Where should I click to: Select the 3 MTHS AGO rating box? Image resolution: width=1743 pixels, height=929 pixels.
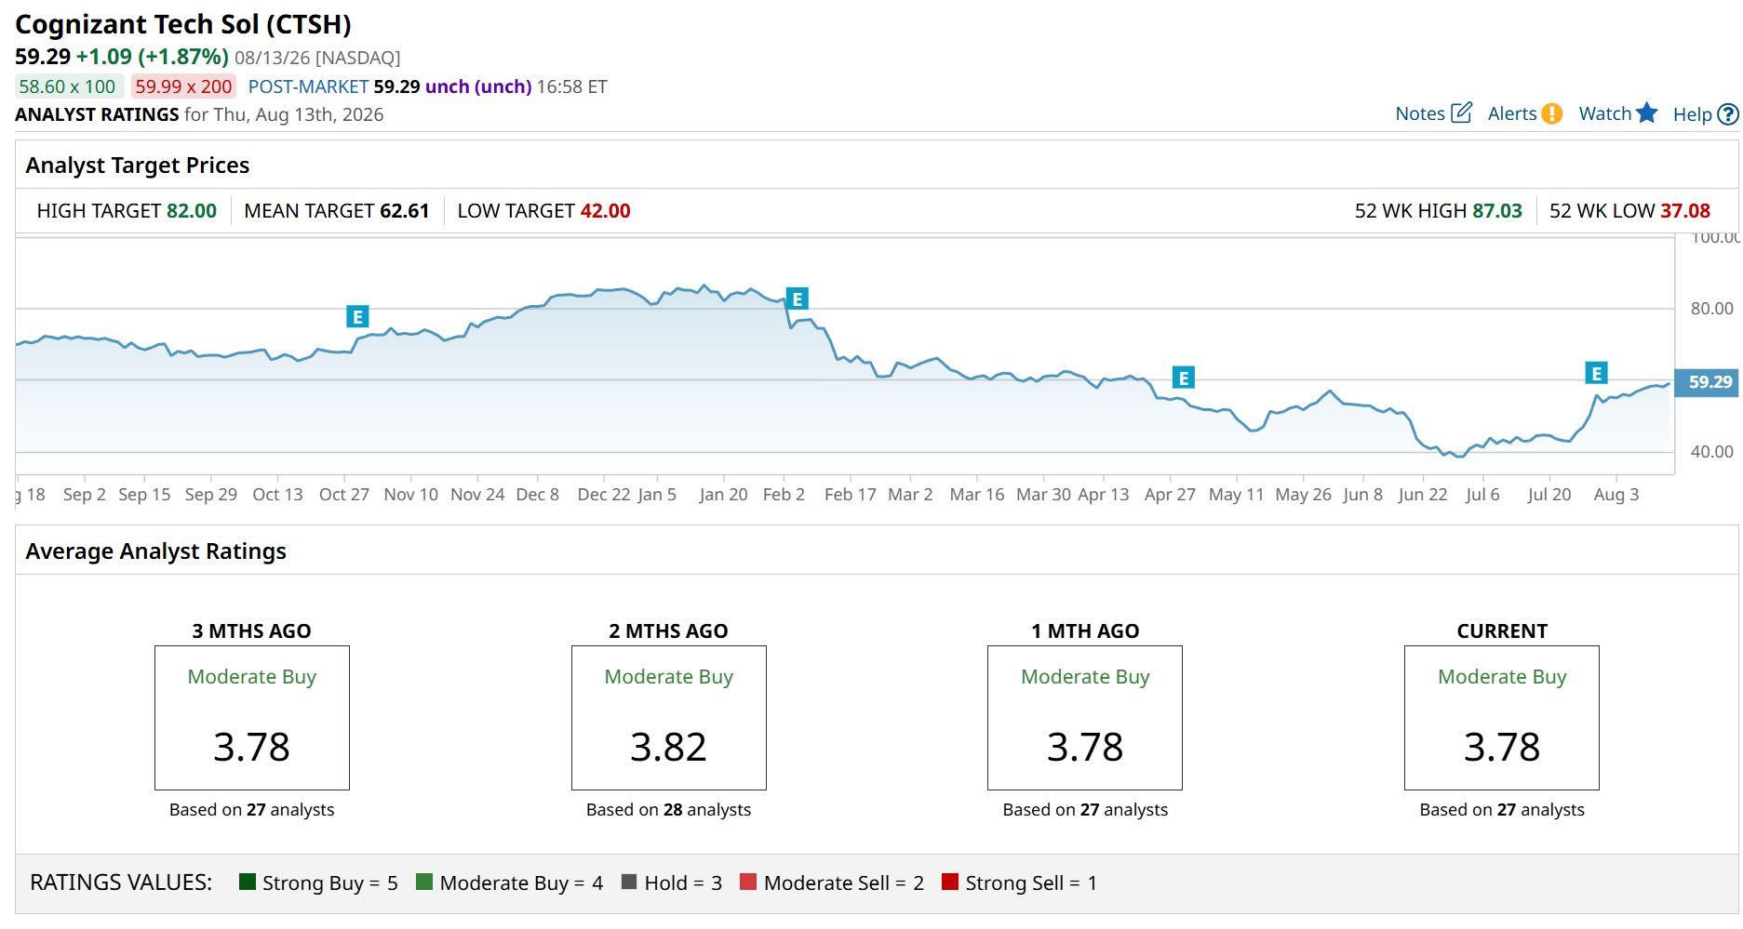coord(252,718)
